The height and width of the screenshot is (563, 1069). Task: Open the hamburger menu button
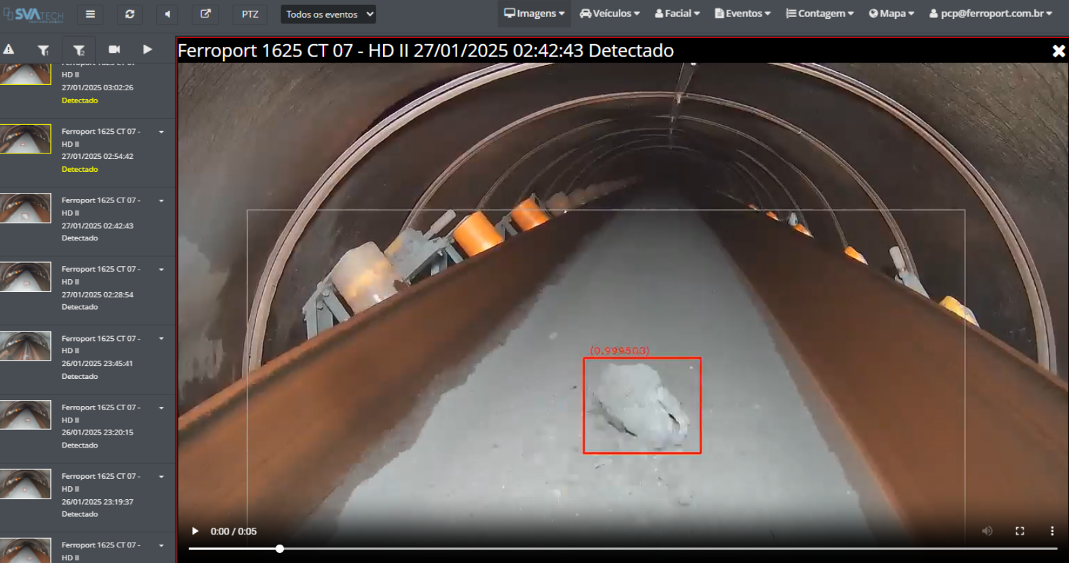coord(90,14)
